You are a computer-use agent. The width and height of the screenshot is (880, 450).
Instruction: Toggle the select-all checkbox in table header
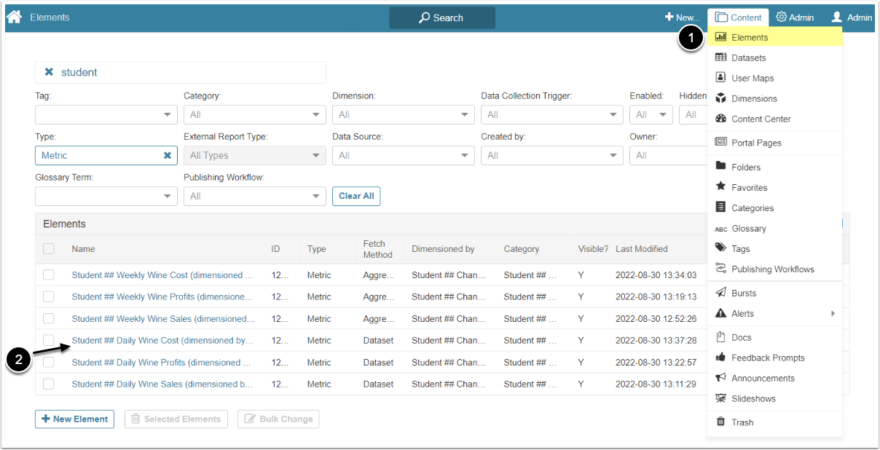48,249
